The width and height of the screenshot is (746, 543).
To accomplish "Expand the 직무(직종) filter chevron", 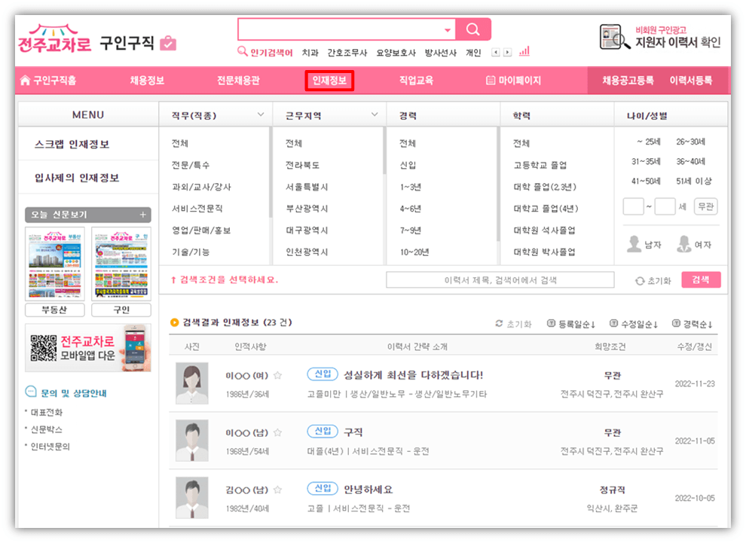I will tap(261, 114).
